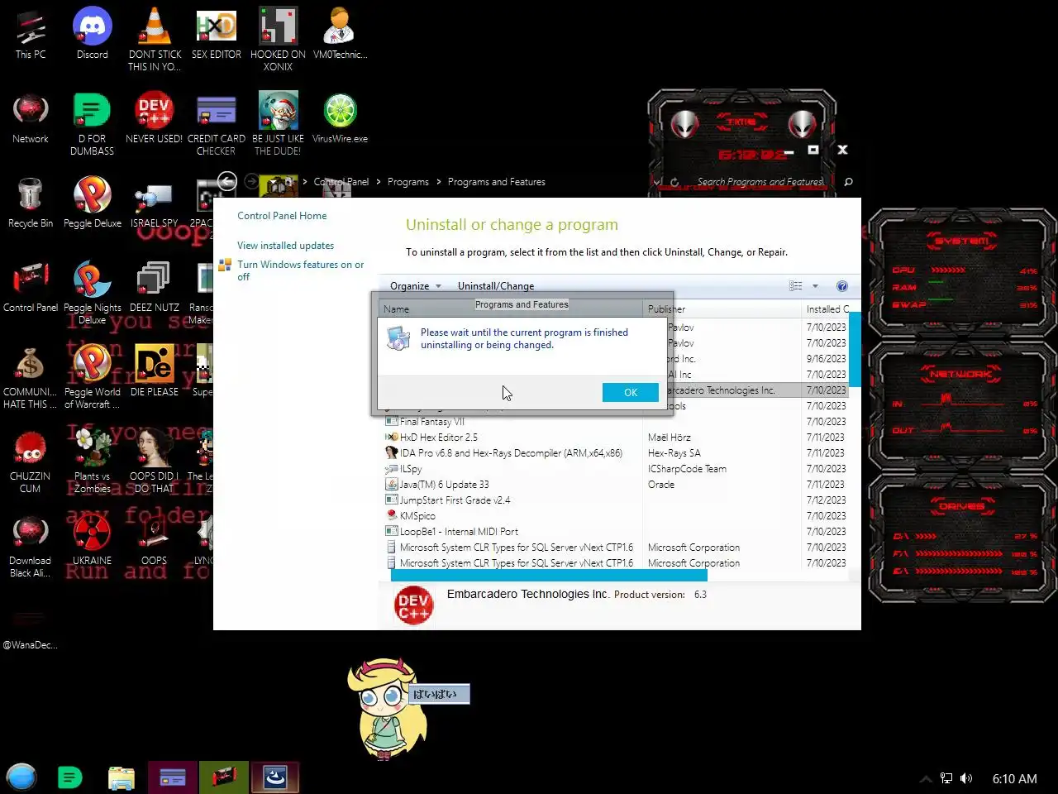Viewport: 1058px width, 794px height.
Task: Click the credit card app taskbar button
Action: [173, 777]
